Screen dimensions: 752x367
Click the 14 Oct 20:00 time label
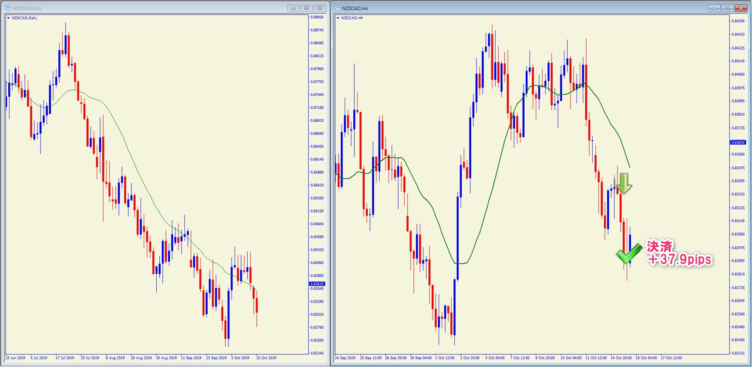click(x=621, y=358)
